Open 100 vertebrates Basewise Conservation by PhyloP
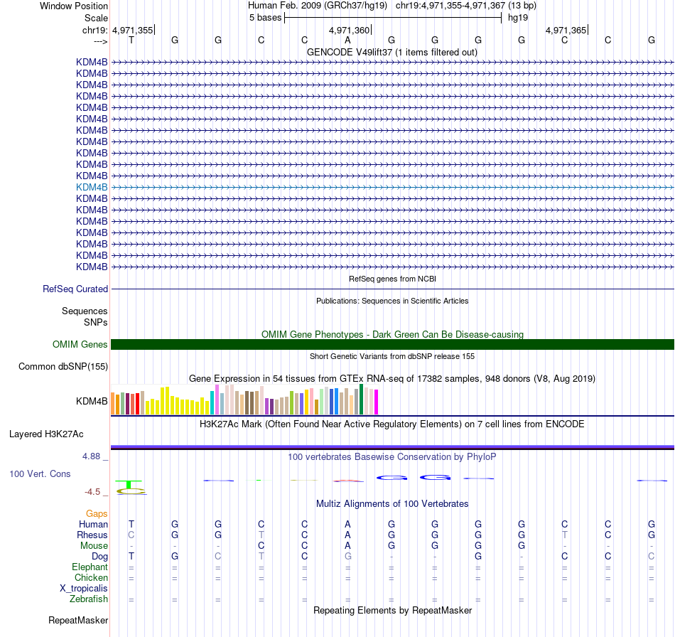Image resolution: width=675 pixels, height=637 pixels. point(392,456)
